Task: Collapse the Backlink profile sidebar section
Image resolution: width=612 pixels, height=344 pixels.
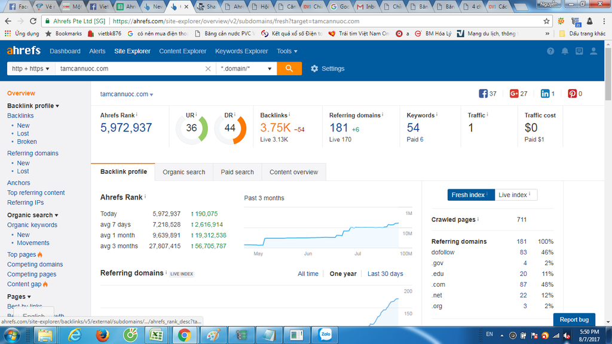Action: 33,106
